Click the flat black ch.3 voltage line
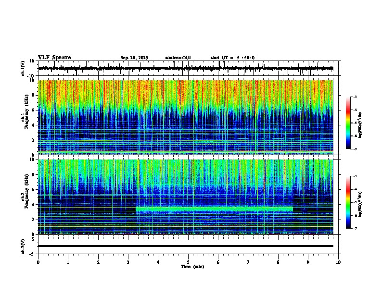 point(186,246)
